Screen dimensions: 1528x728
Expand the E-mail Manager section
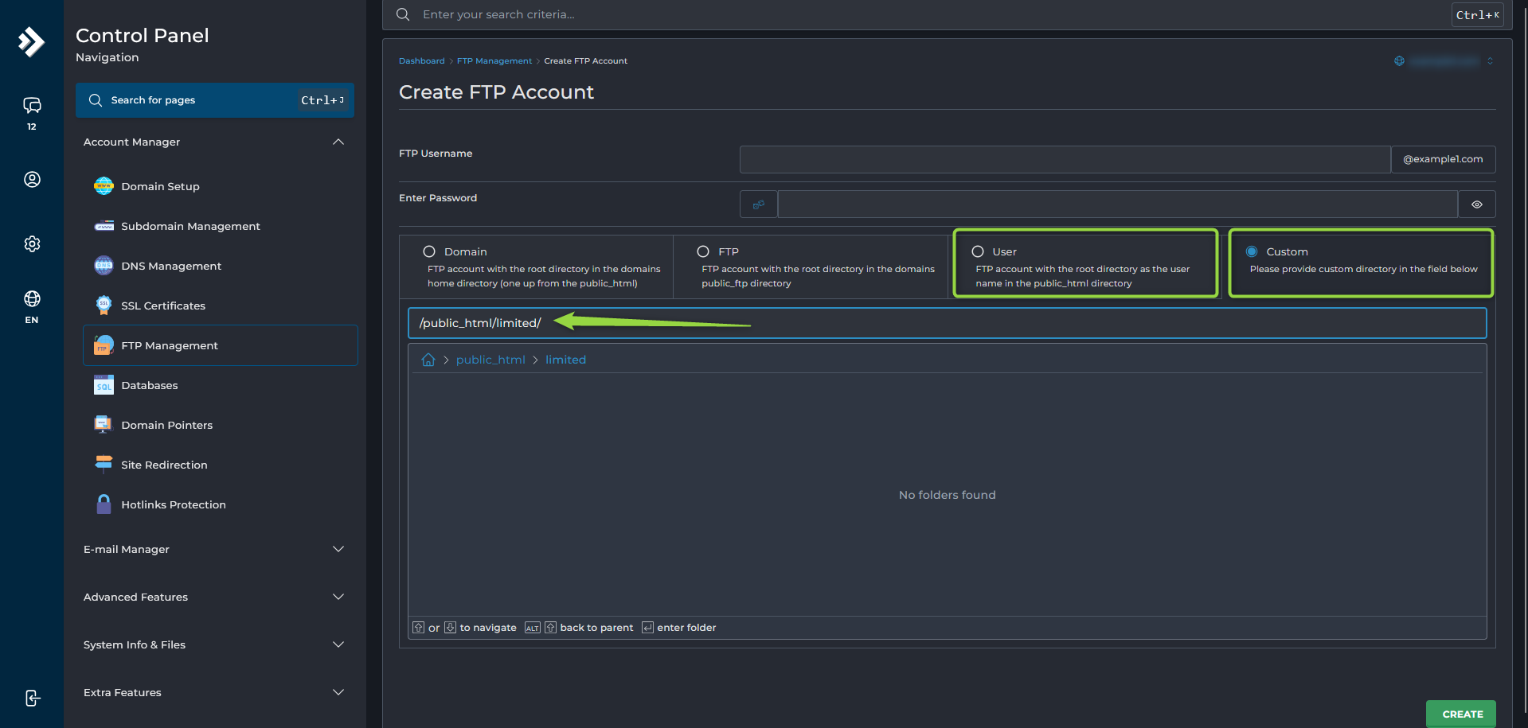point(338,549)
